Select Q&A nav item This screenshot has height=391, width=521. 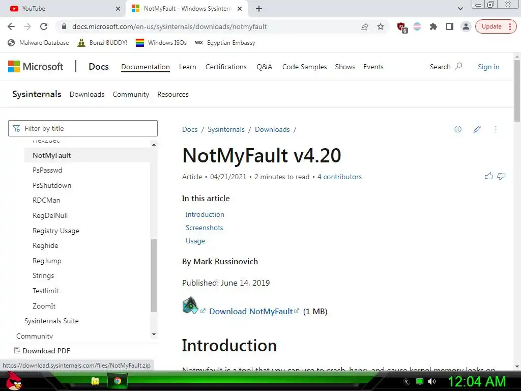click(264, 67)
